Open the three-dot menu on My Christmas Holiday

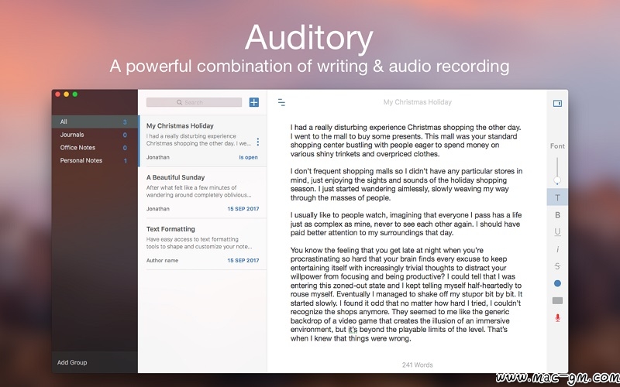[x=258, y=142]
